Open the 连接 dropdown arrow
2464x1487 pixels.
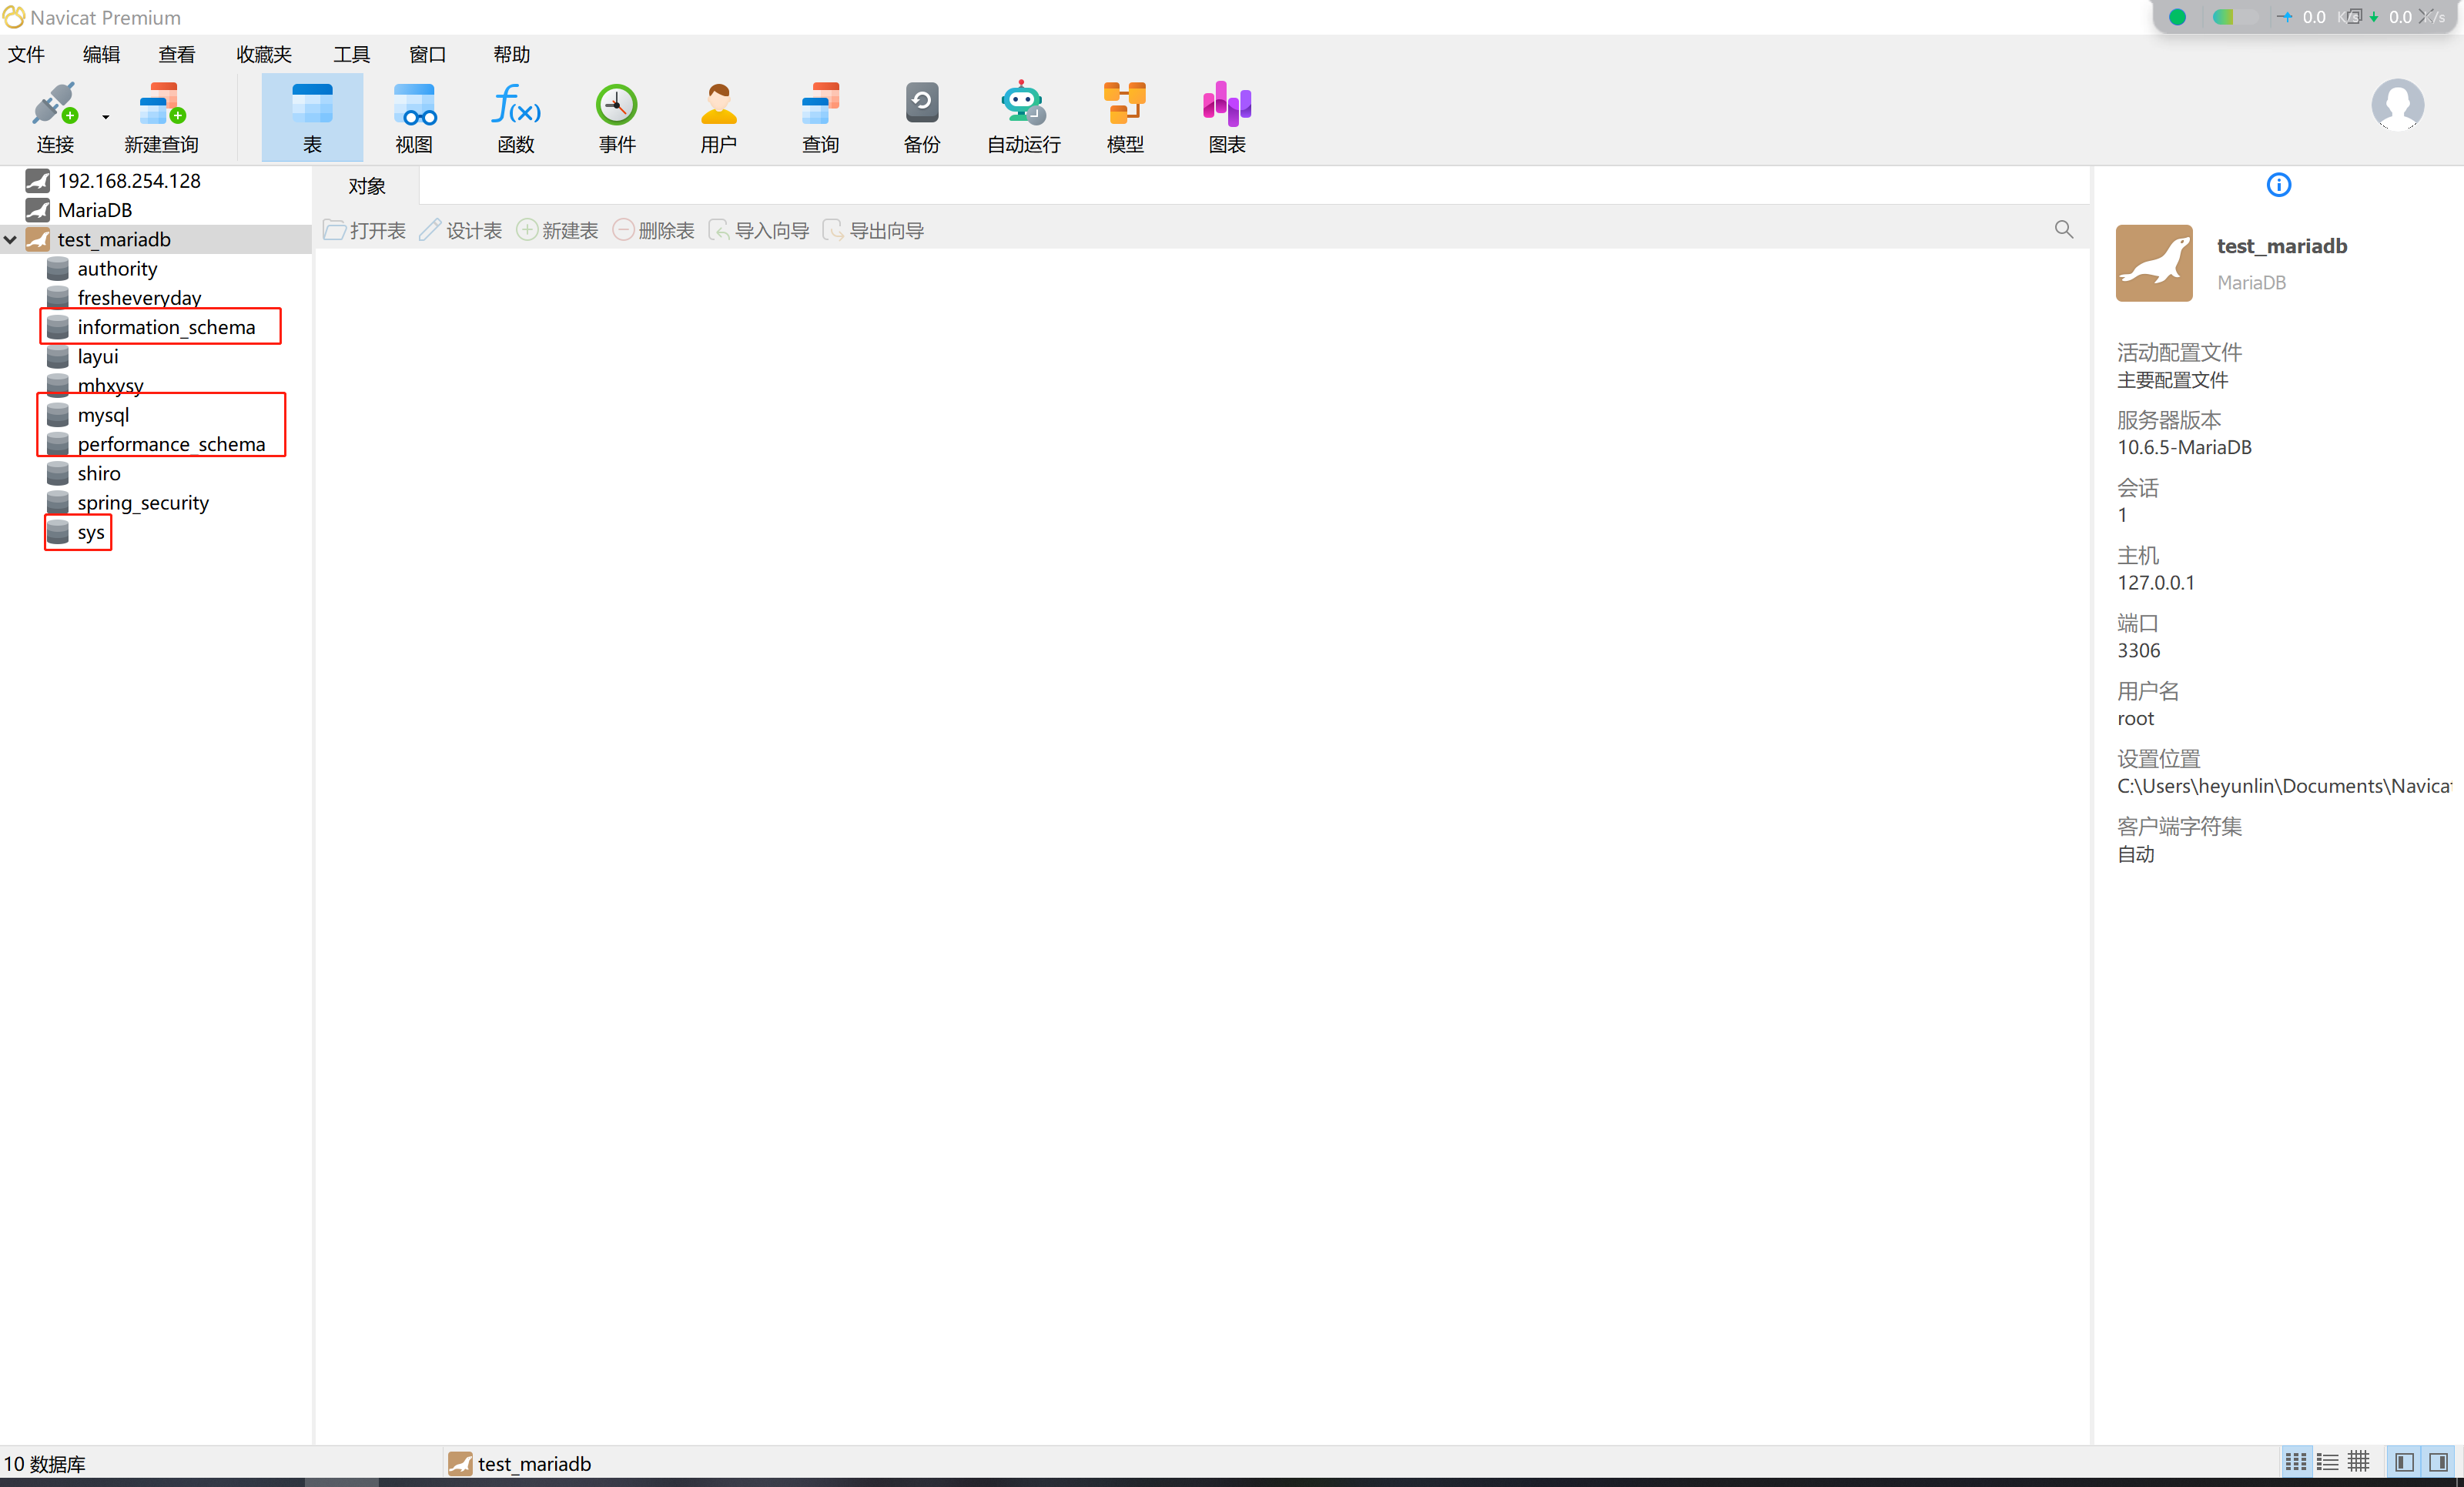coord(106,118)
